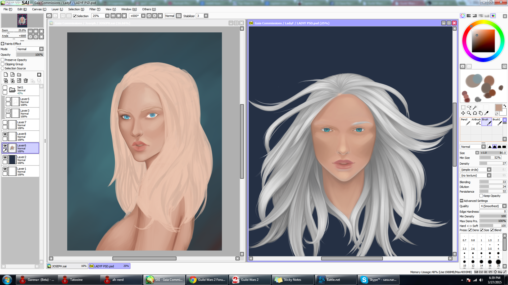Clear layer eraser icon
The height and width of the screenshot is (285, 508).
coord(19,81)
